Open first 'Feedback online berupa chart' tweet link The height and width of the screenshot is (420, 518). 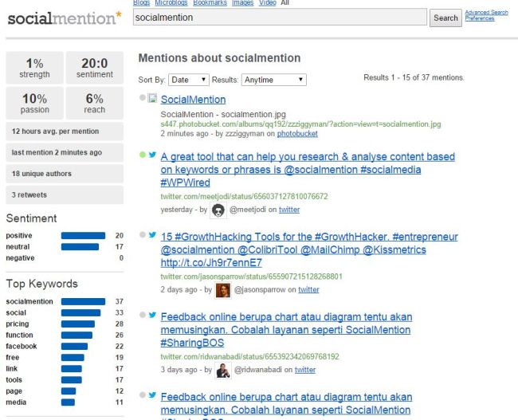point(286,330)
